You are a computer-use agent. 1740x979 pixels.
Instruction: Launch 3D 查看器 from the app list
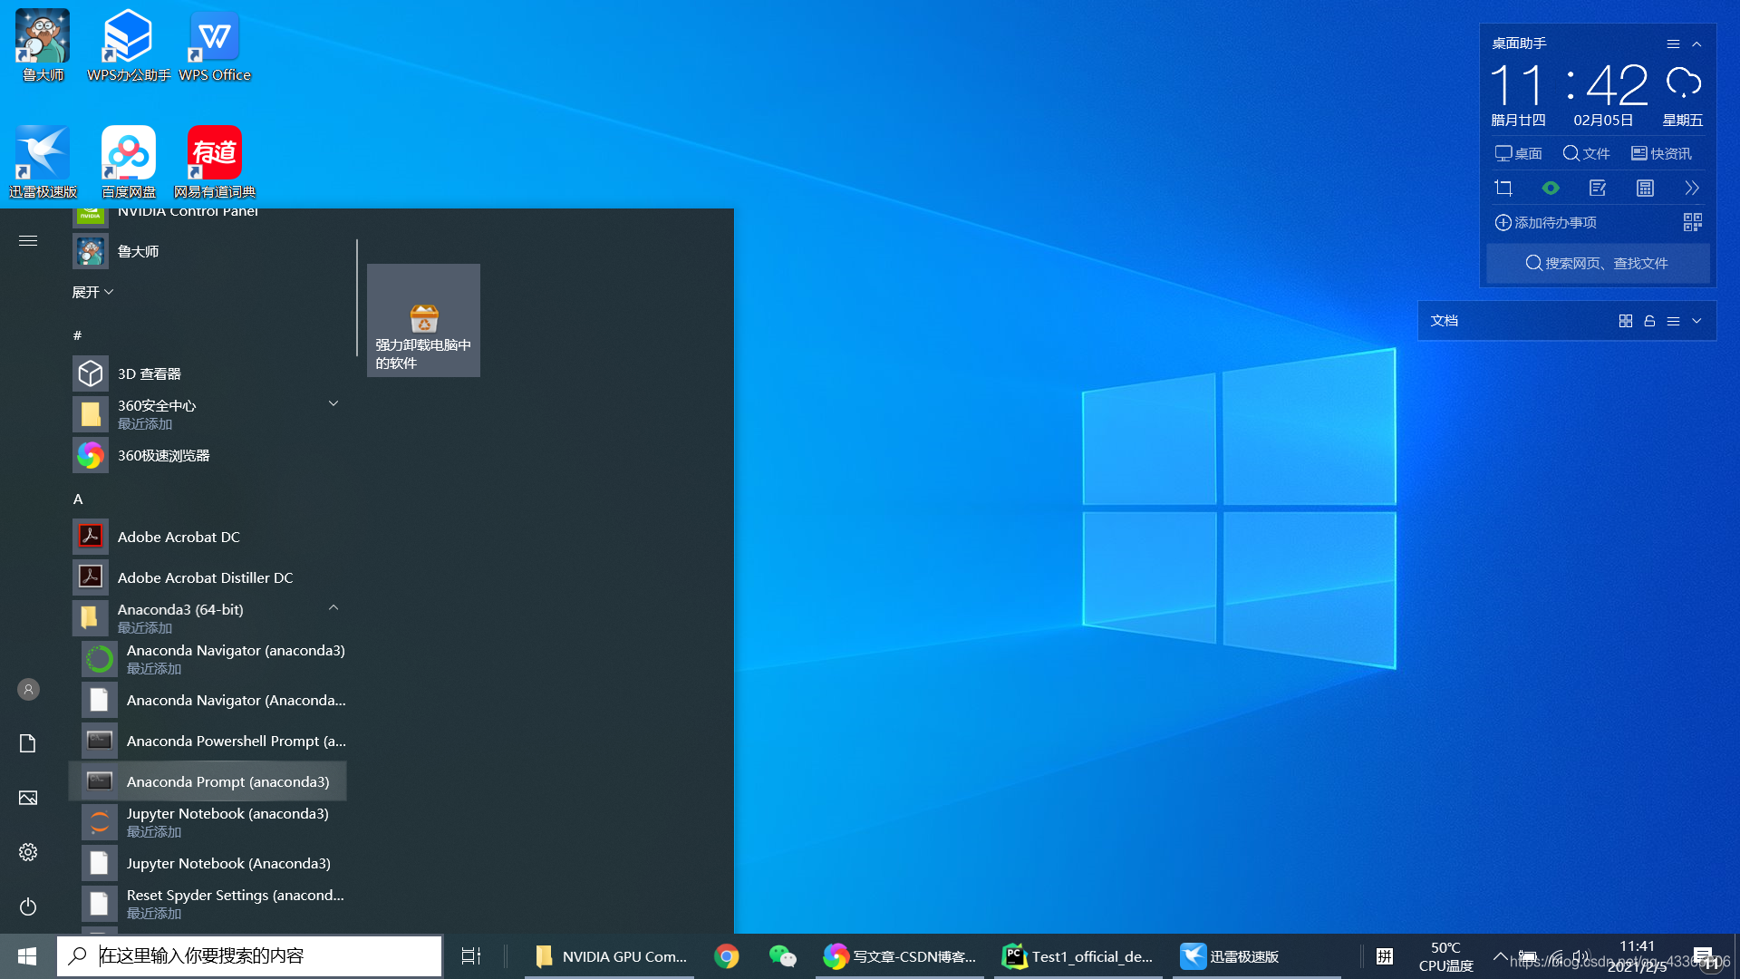tap(208, 373)
